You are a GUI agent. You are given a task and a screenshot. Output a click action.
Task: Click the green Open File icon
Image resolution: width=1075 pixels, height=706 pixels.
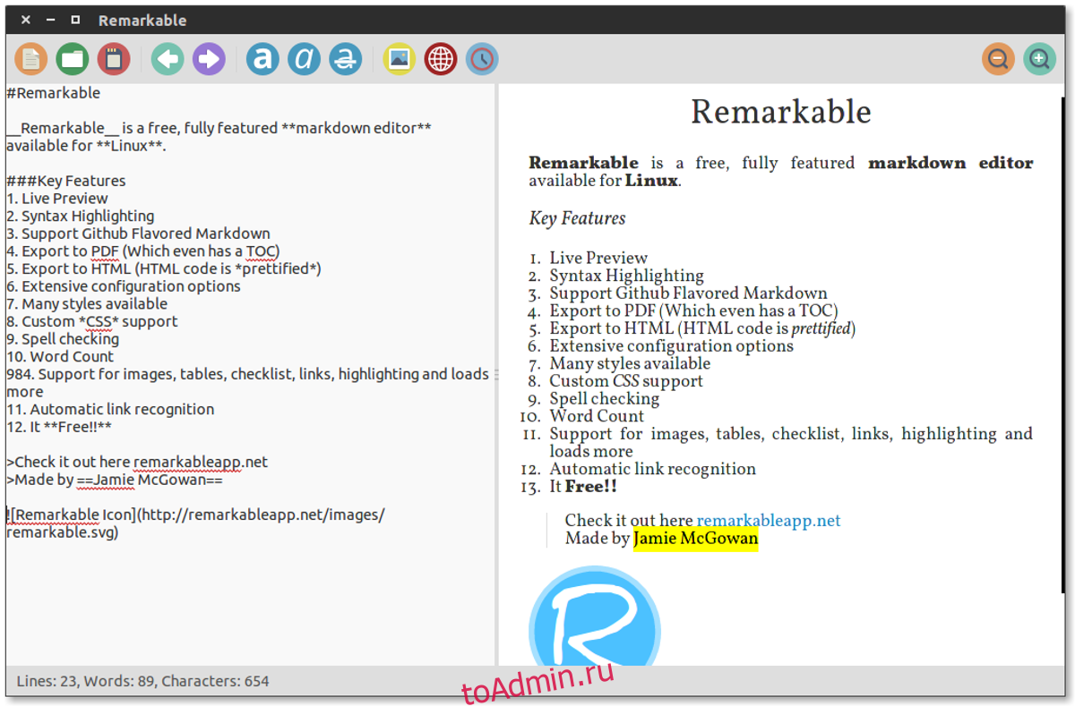point(73,60)
